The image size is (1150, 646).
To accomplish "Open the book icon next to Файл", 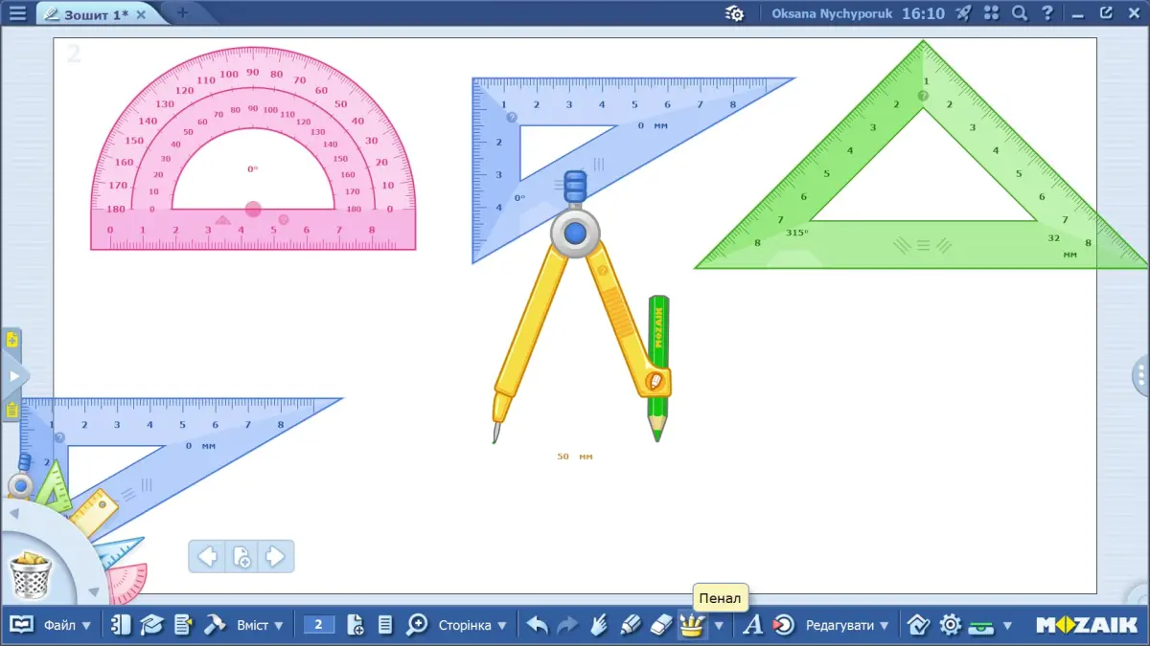I will tap(21, 625).
